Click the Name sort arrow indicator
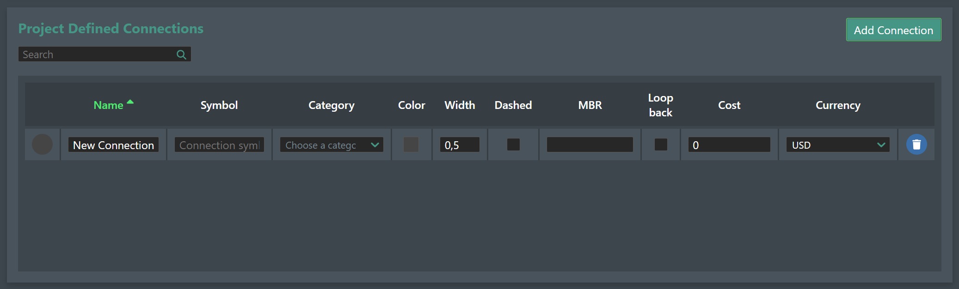This screenshot has height=289, width=959. tap(130, 102)
